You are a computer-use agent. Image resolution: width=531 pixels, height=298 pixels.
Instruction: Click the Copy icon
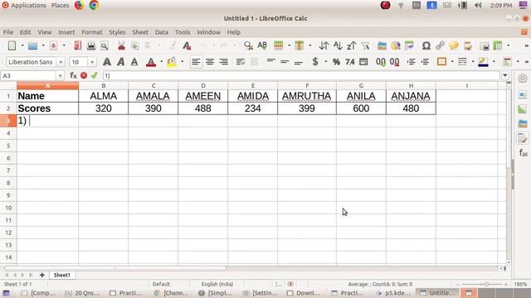135,46
